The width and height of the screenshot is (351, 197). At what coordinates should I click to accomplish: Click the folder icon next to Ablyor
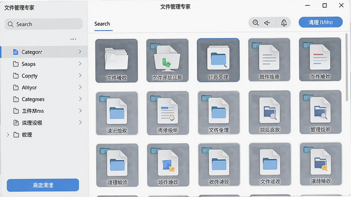point(16,87)
